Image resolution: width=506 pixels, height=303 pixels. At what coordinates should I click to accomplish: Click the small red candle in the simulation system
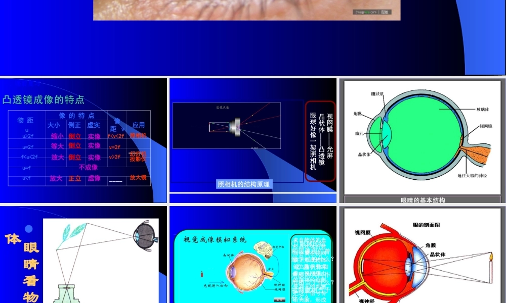point(202,274)
